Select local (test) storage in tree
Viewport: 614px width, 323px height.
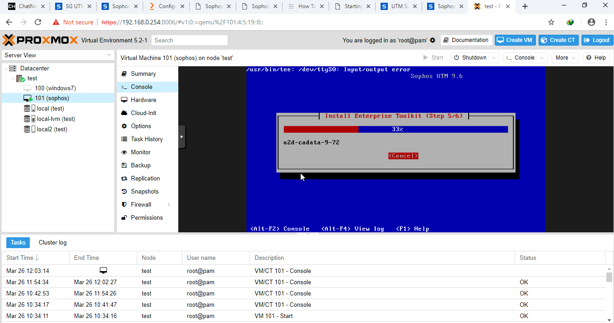pos(58,108)
